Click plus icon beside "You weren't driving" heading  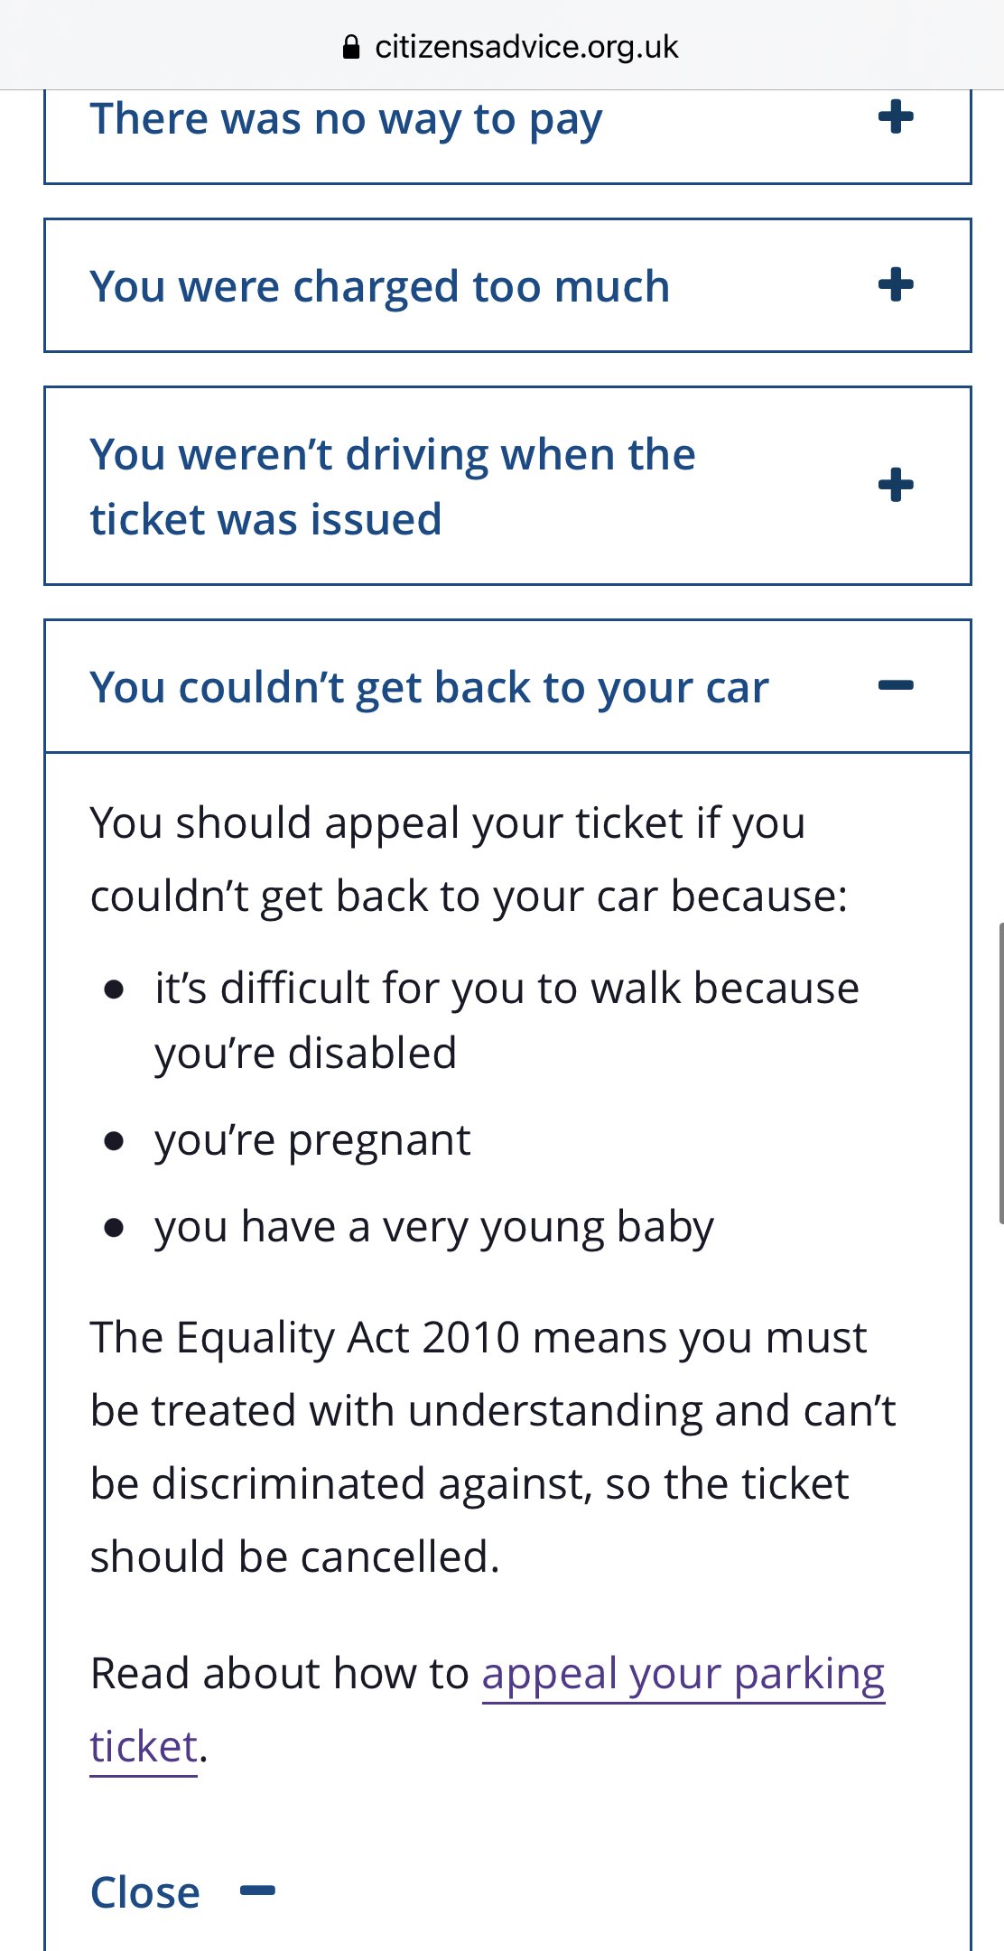[x=896, y=486]
